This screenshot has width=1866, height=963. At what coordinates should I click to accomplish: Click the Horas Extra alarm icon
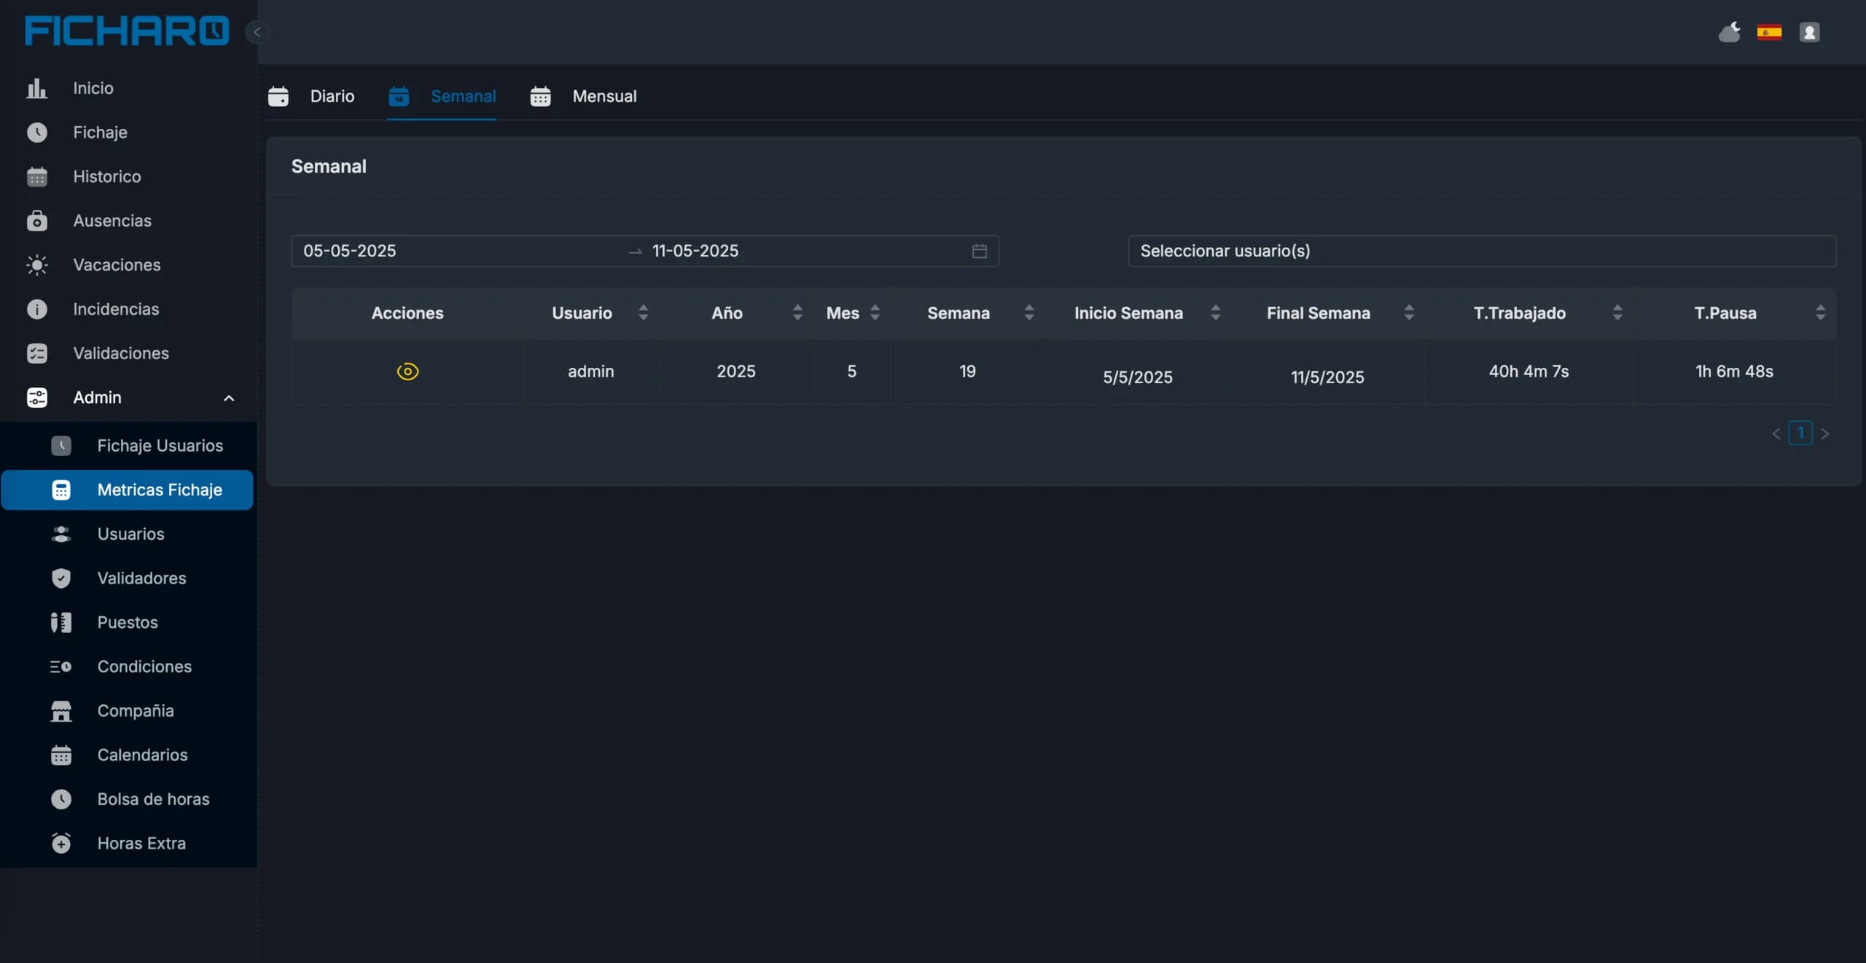click(x=61, y=844)
